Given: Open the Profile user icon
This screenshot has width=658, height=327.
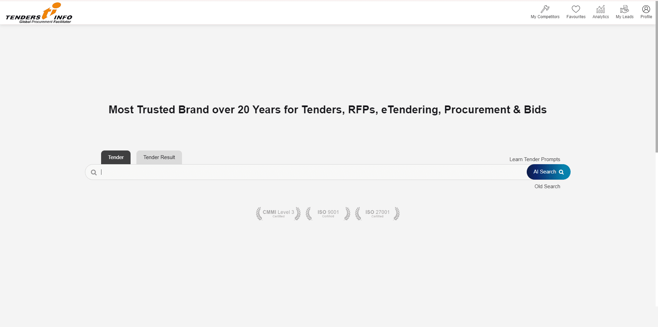Looking at the screenshot, I should pos(646,9).
